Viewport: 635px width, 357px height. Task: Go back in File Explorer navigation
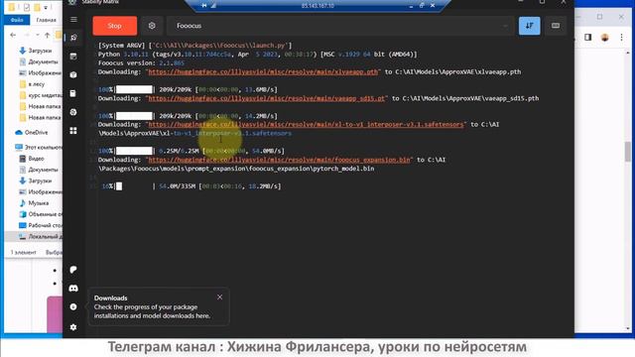click(13, 36)
